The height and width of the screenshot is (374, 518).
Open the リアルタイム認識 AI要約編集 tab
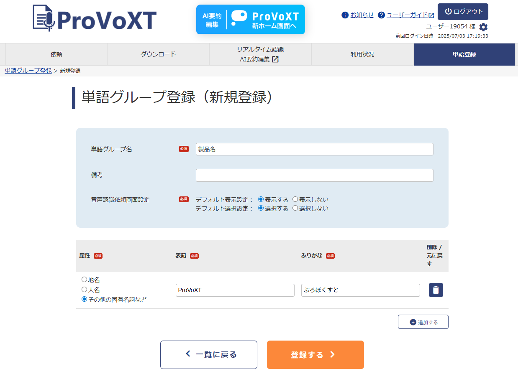tap(260, 54)
